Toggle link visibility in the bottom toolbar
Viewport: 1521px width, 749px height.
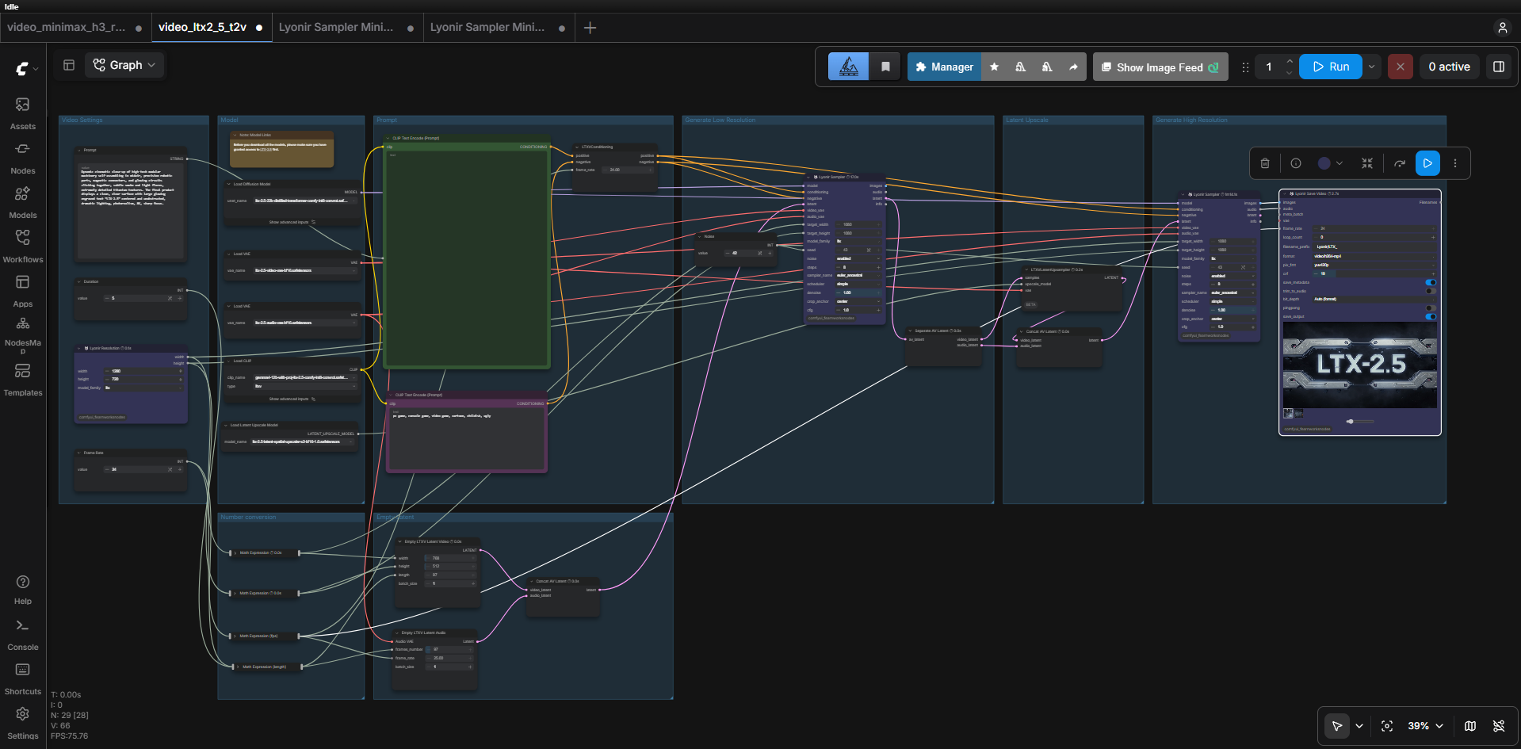pyautogui.click(x=1499, y=726)
